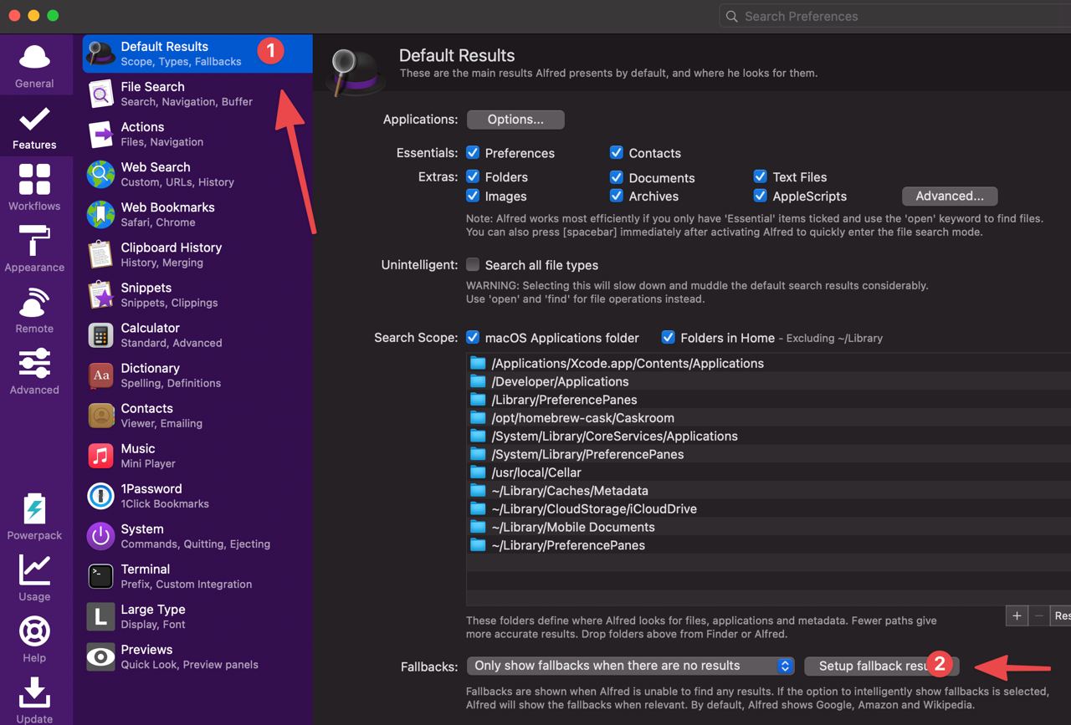
Task: Select the Web Search feature label
Action: pos(156,166)
